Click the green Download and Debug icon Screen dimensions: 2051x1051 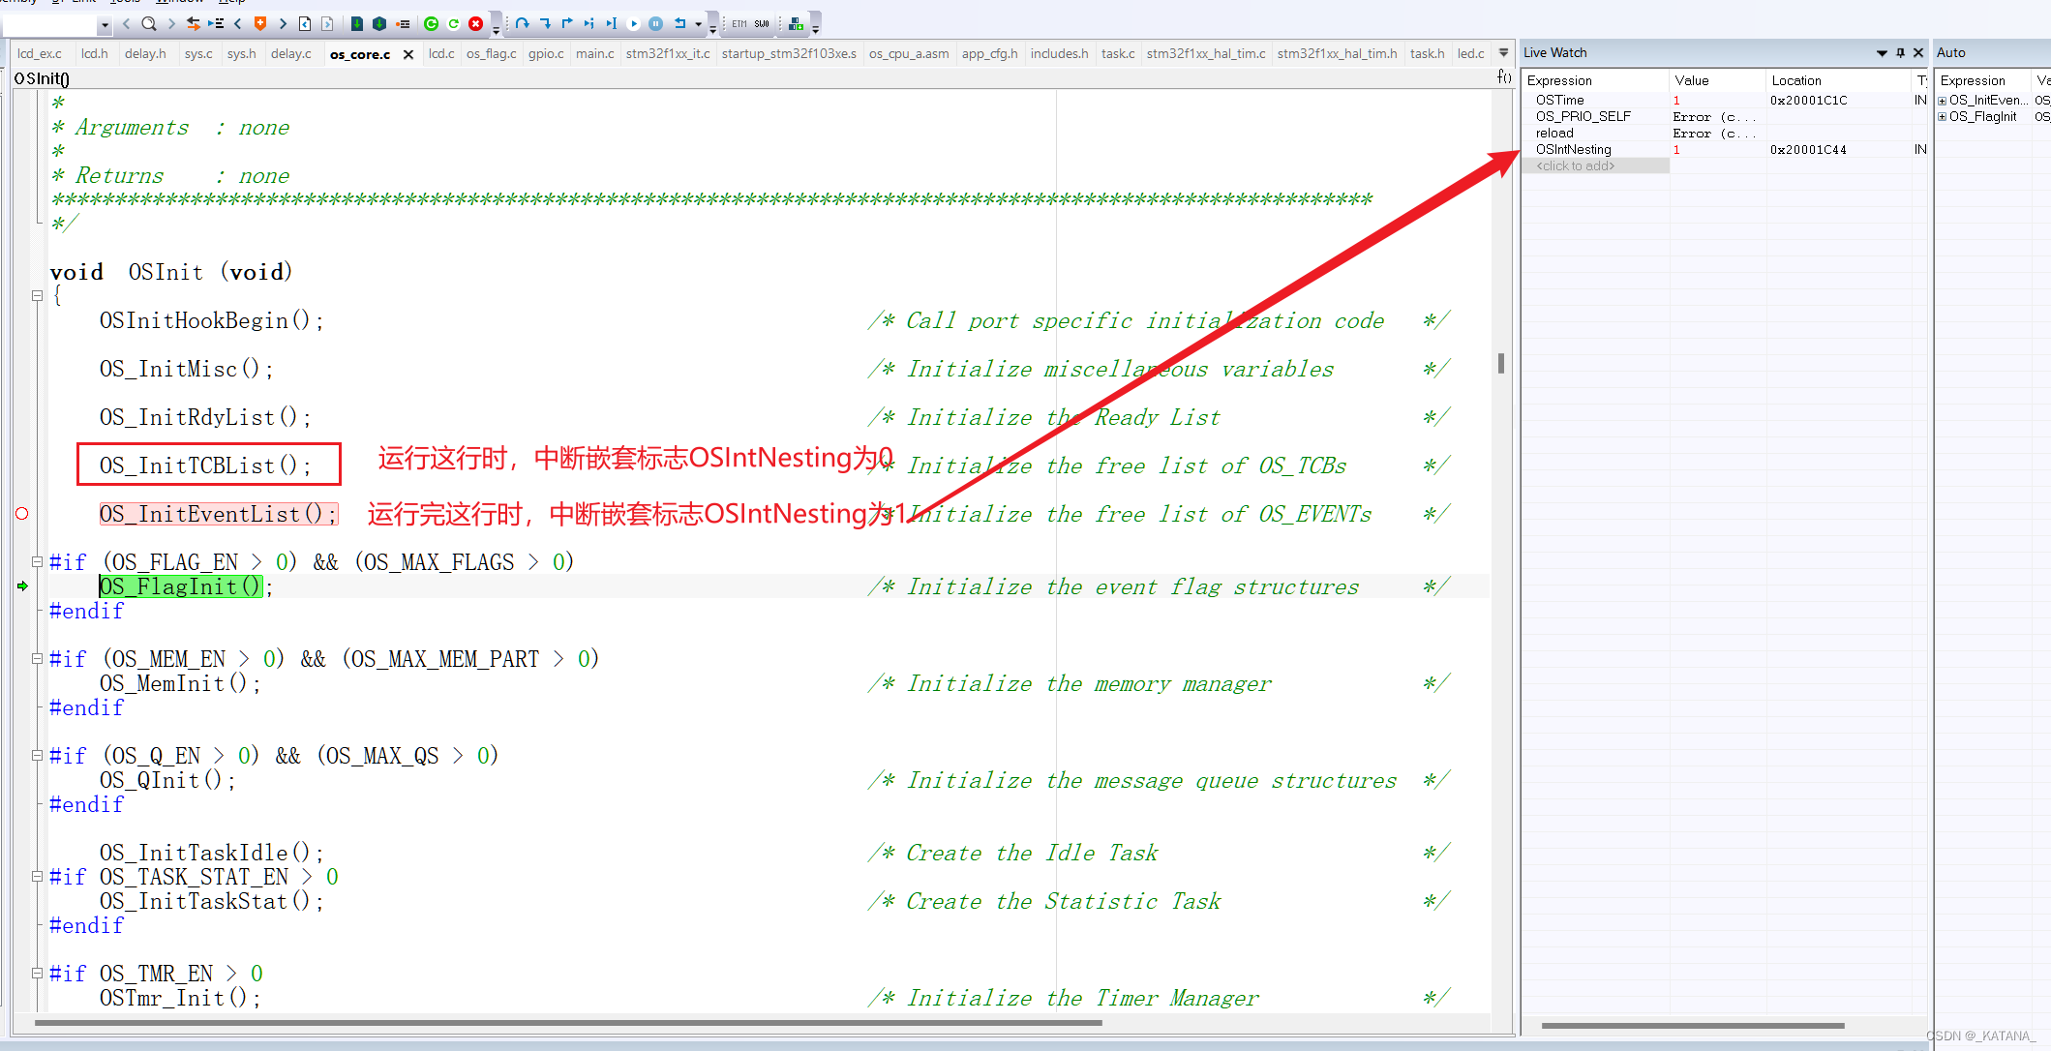[x=432, y=23]
